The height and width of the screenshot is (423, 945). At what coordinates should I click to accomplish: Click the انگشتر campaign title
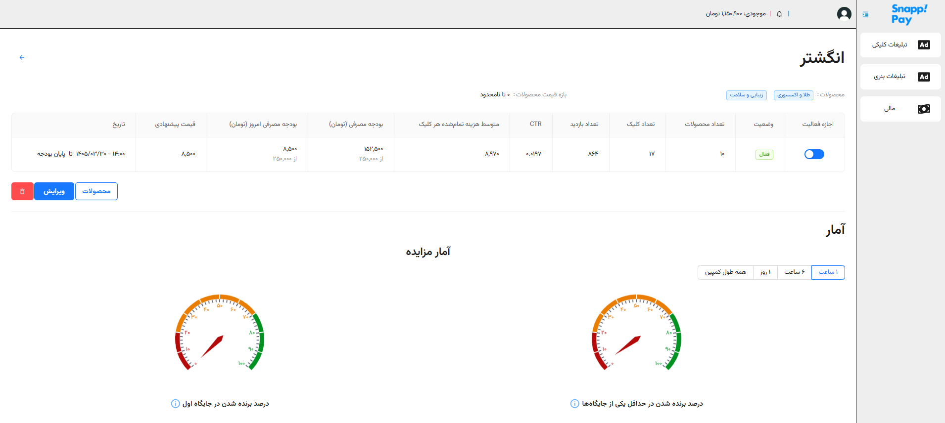click(x=822, y=58)
